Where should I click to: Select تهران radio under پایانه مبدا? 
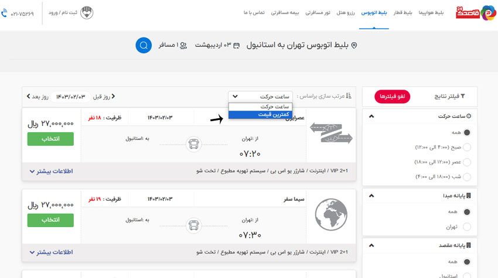tap(467, 226)
